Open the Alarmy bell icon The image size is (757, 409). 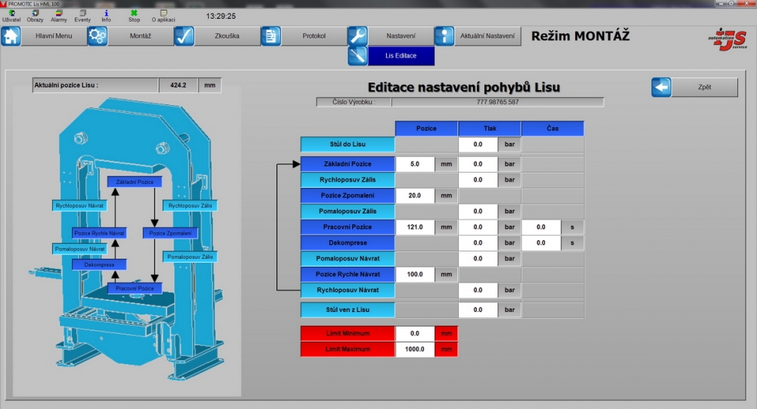click(x=59, y=14)
